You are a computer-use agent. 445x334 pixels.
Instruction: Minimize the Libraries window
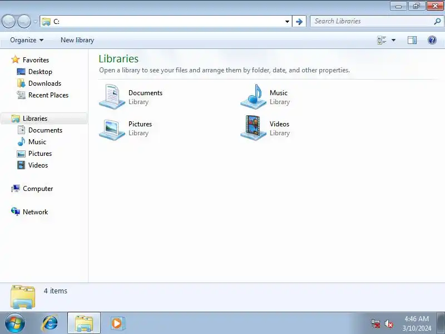[x=398, y=6]
